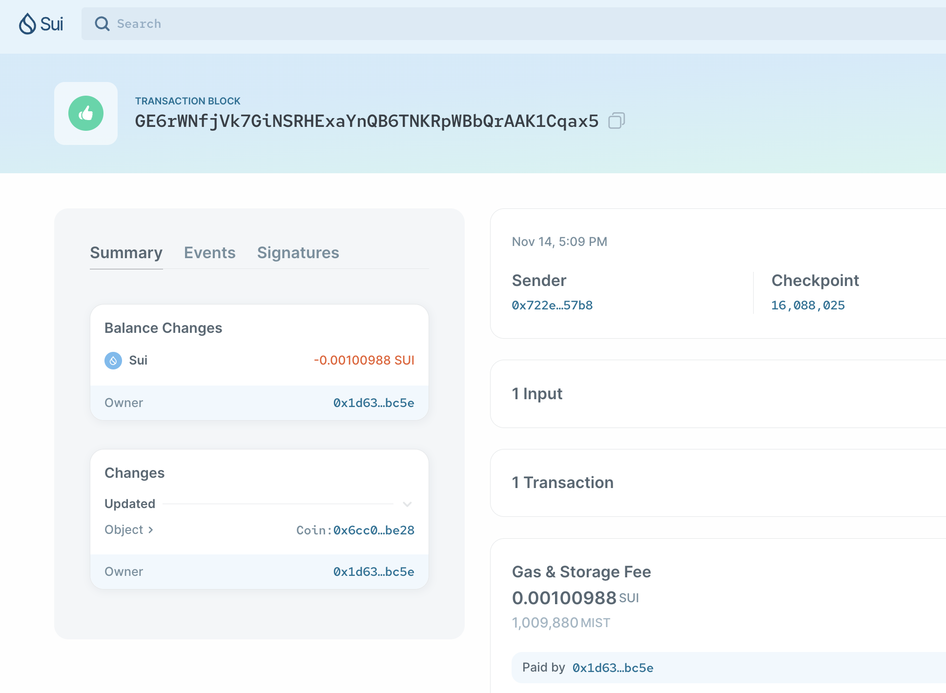946x693 pixels.
Task: Open Balance Changes owner address link
Action: [373, 403]
